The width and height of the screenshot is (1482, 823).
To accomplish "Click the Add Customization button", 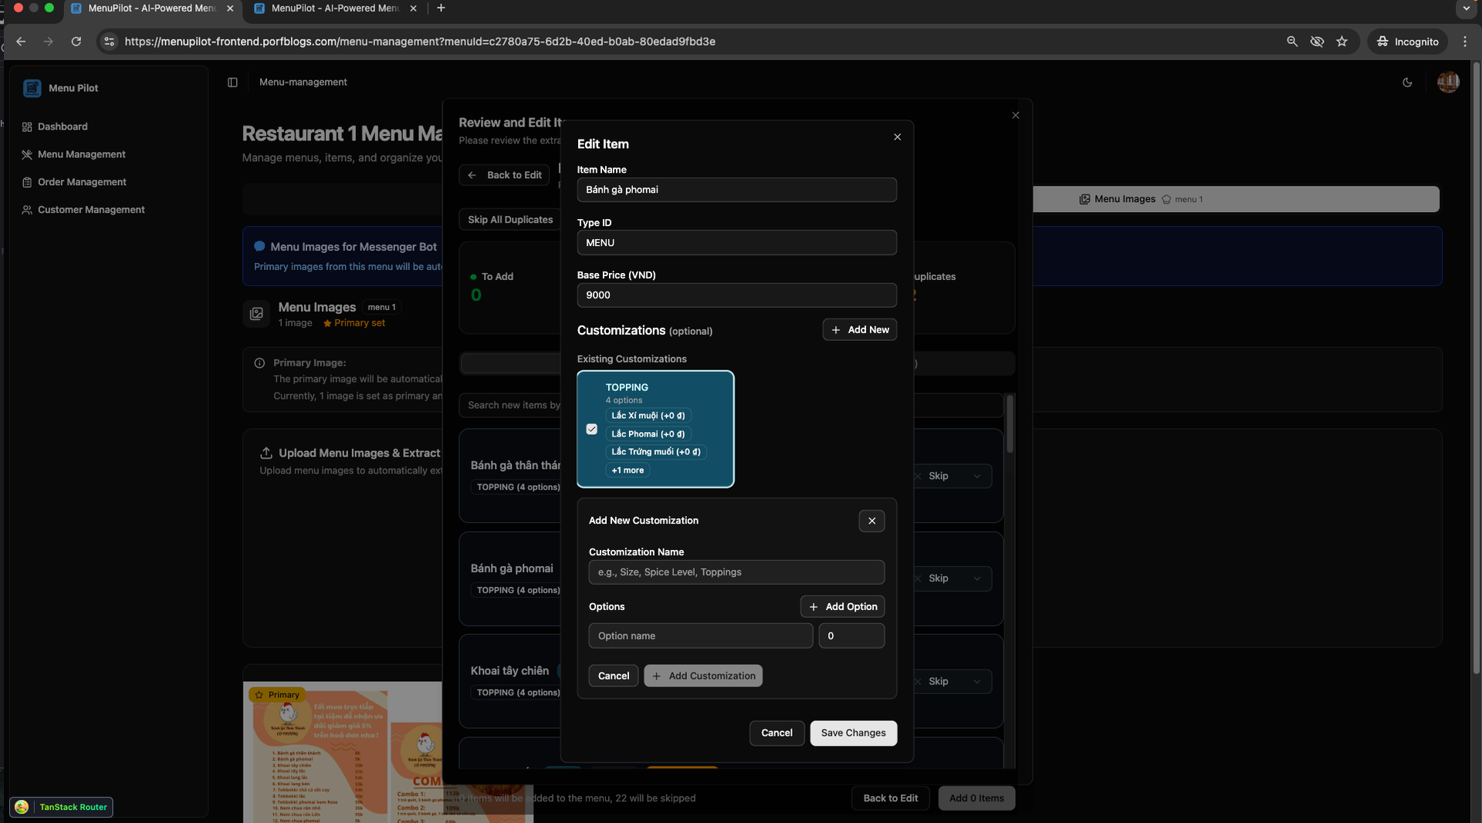I will click(703, 676).
